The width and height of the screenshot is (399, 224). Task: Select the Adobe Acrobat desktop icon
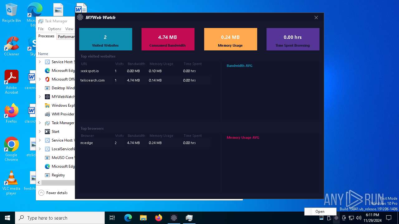(12, 82)
